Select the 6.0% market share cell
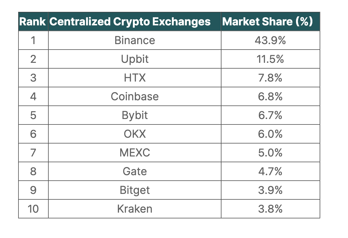348x238 pixels. click(x=270, y=134)
